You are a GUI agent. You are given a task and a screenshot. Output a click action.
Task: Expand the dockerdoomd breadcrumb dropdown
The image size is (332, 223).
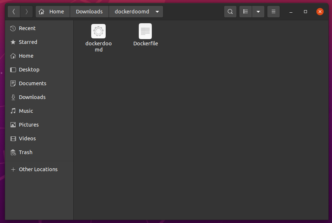point(157,11)
